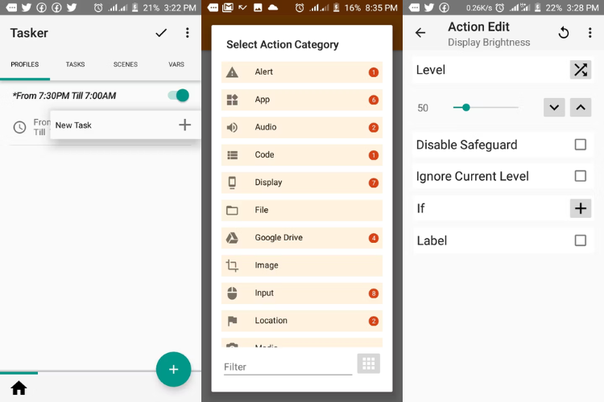Tap the clock icon of the time context
This screenshot has width=604, height=402.
(x=19, y=127)
